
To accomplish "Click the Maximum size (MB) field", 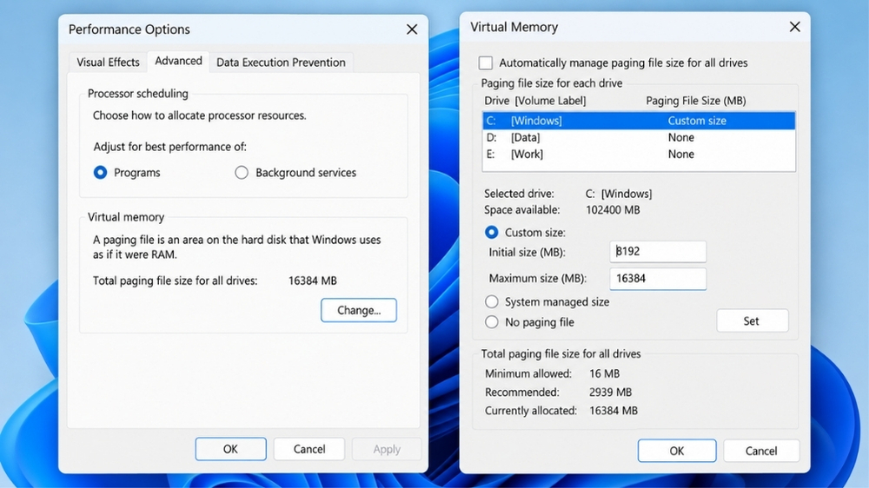I will point(658,279).
